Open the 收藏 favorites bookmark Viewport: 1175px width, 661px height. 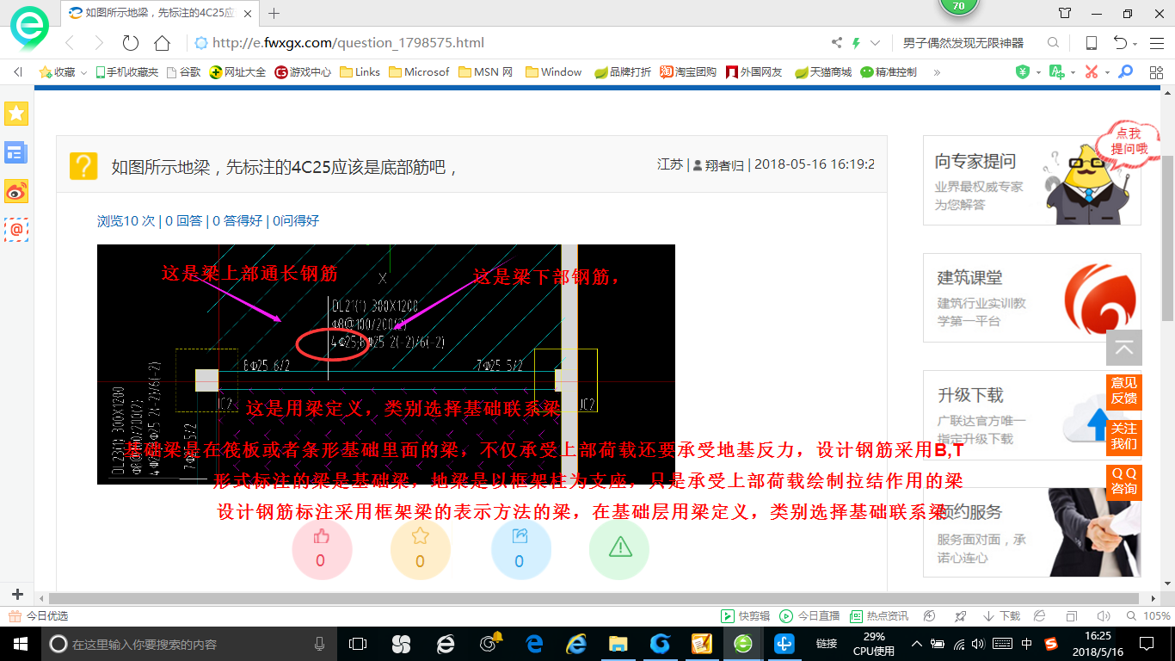(58, 72)
